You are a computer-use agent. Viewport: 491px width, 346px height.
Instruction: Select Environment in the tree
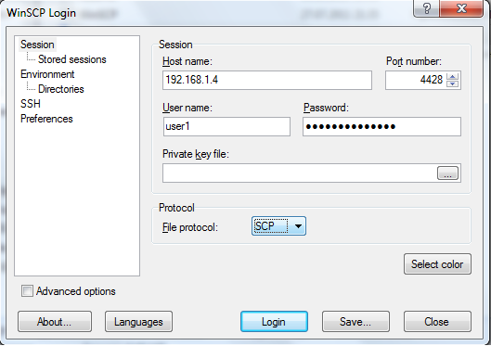click(x=47, y=74)
